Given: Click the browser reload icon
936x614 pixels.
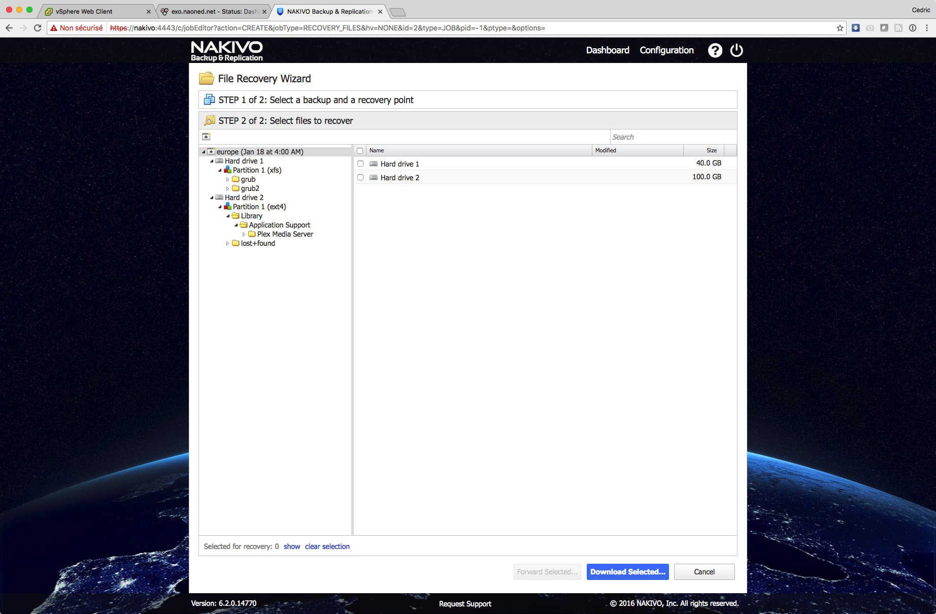Looking at the screenshot, I should (38, 28).
